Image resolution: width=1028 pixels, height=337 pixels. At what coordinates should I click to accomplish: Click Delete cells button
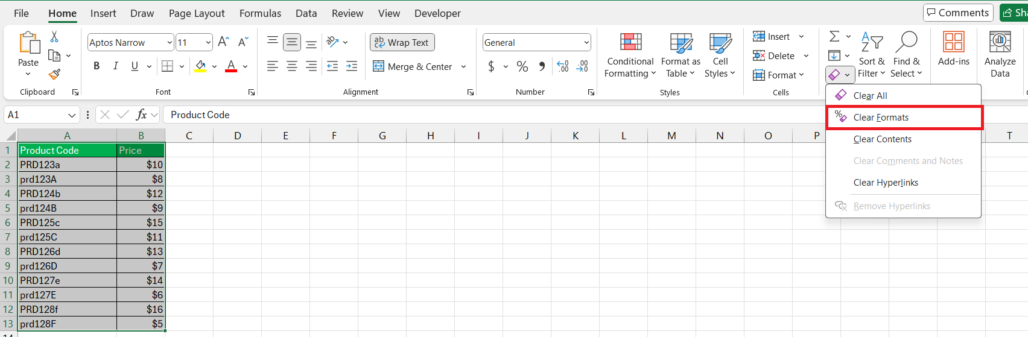(773, 55)
